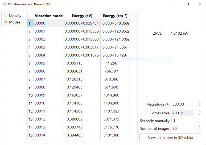
Task: Select vibration mode cell 00002
Action: (49, 39)
